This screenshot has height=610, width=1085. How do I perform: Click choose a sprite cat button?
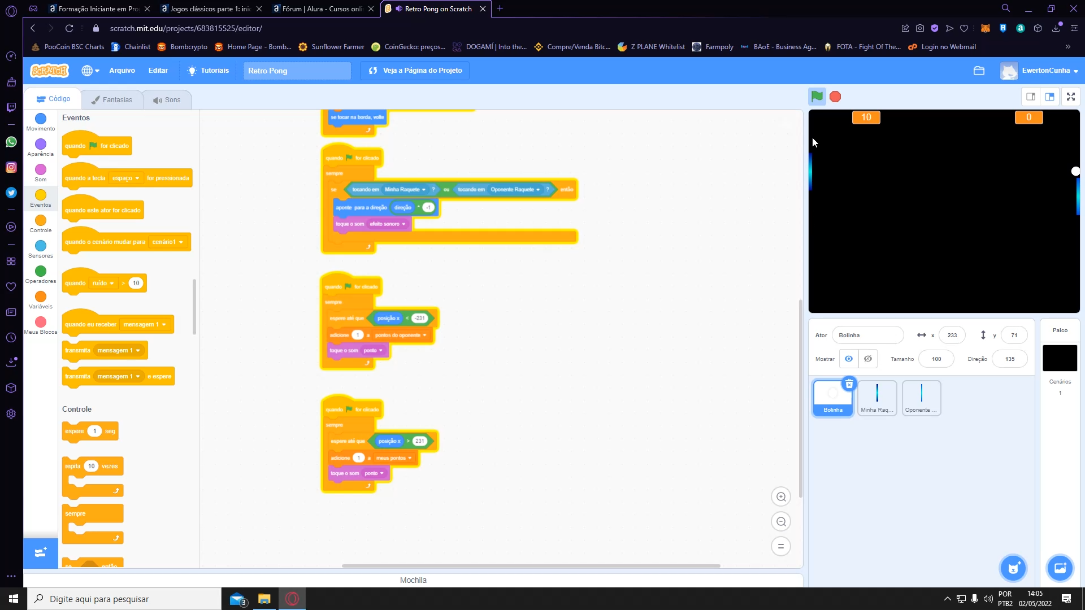coord(1013,568)
